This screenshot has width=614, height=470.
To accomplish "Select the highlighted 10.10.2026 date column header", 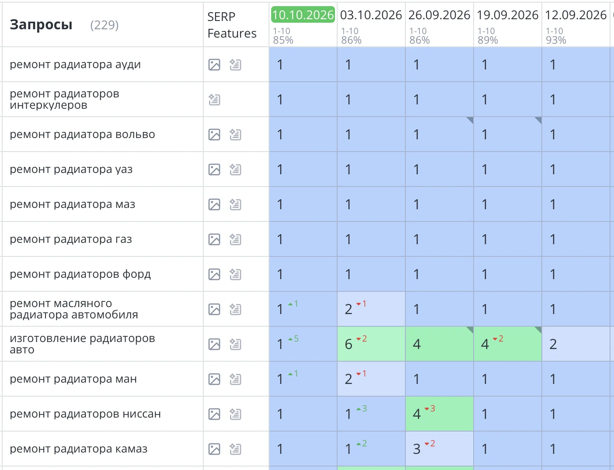I will pyautogui.click(x=303, y=15).
